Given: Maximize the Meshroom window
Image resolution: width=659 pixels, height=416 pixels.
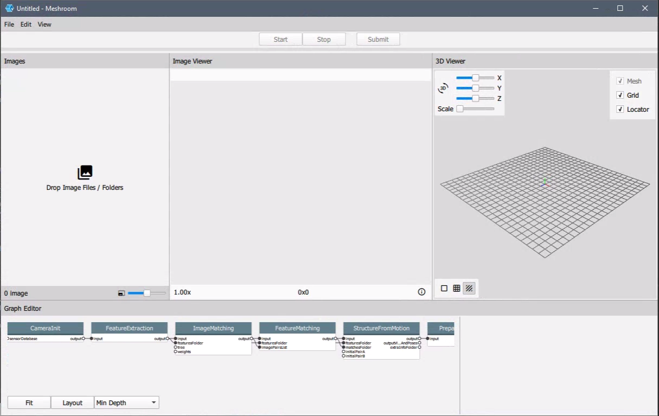Looking at the screenshot, I should [620, 8].
